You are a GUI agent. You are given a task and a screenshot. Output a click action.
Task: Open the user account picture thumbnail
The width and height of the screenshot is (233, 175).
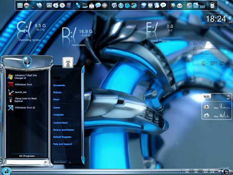pos(68,62)
